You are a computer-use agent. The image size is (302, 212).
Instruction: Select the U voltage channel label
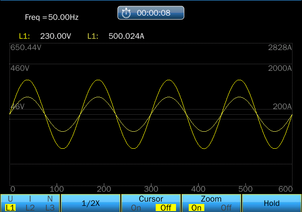pyautogui.click(x=10, y=199)
